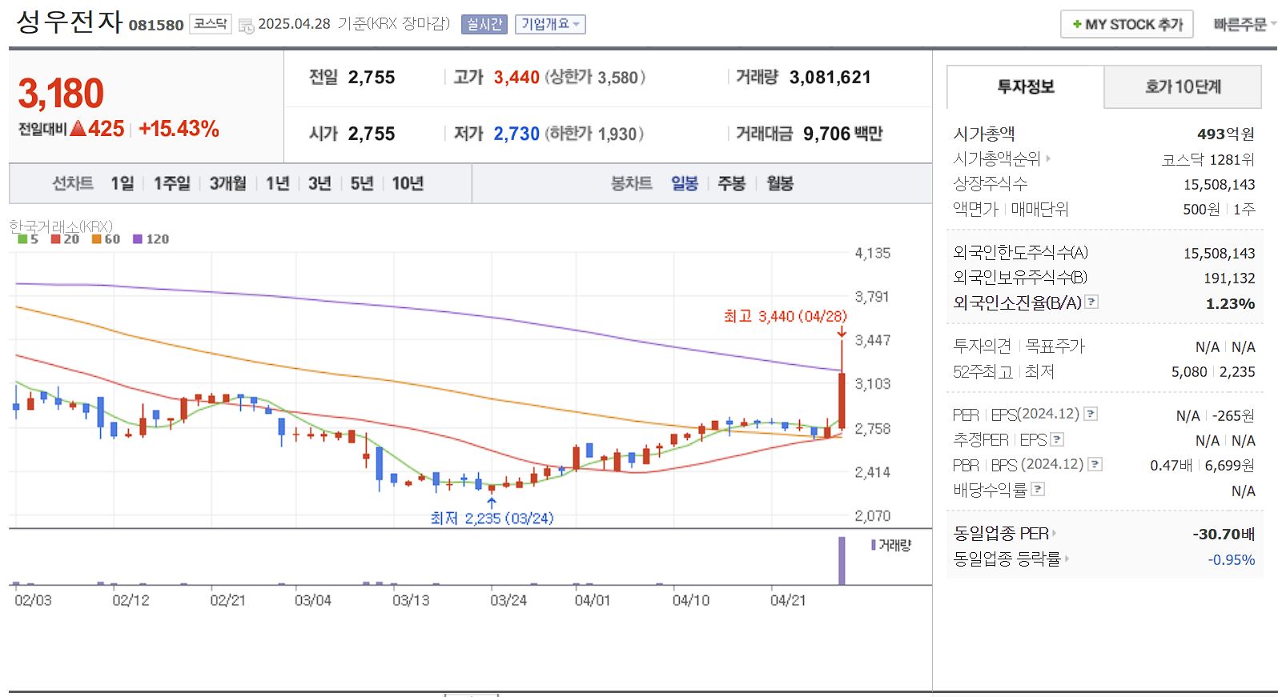The image size is (1278, 697).
Task: Click the current price 3,180
Action: pyautogui.click(x=61, y=94)
